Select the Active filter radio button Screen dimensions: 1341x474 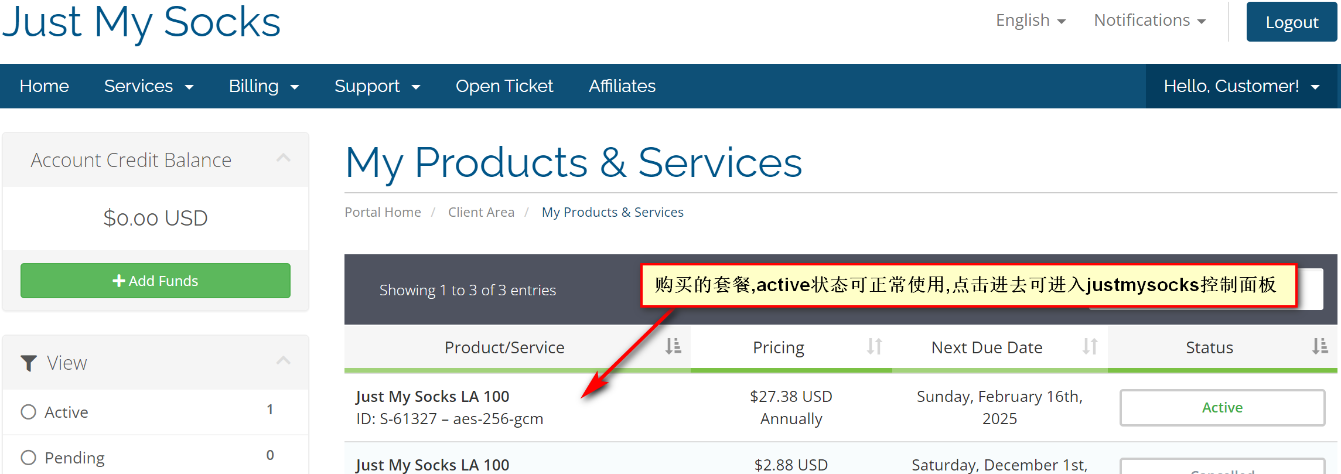(28, 412)
